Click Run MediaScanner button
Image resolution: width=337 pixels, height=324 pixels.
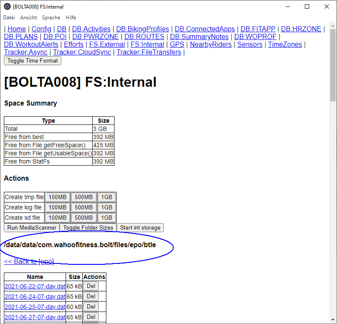coord(32,227)
